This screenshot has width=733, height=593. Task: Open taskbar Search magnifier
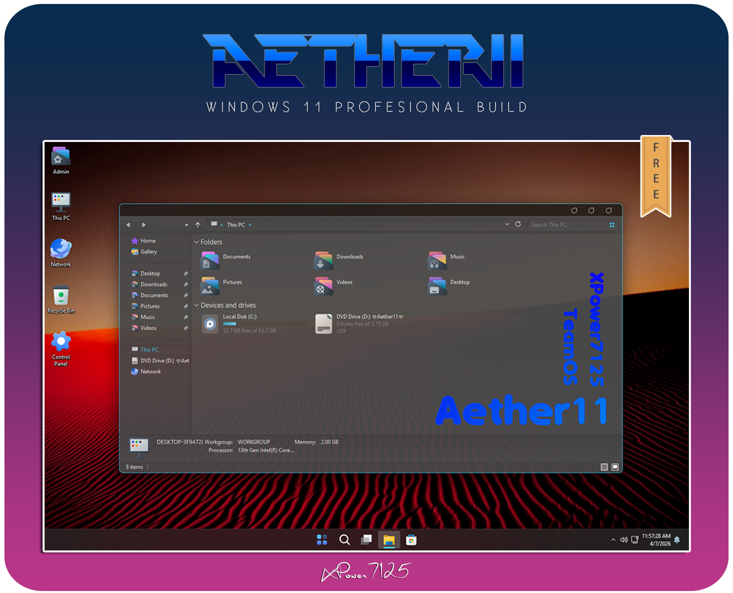[345, 540]
